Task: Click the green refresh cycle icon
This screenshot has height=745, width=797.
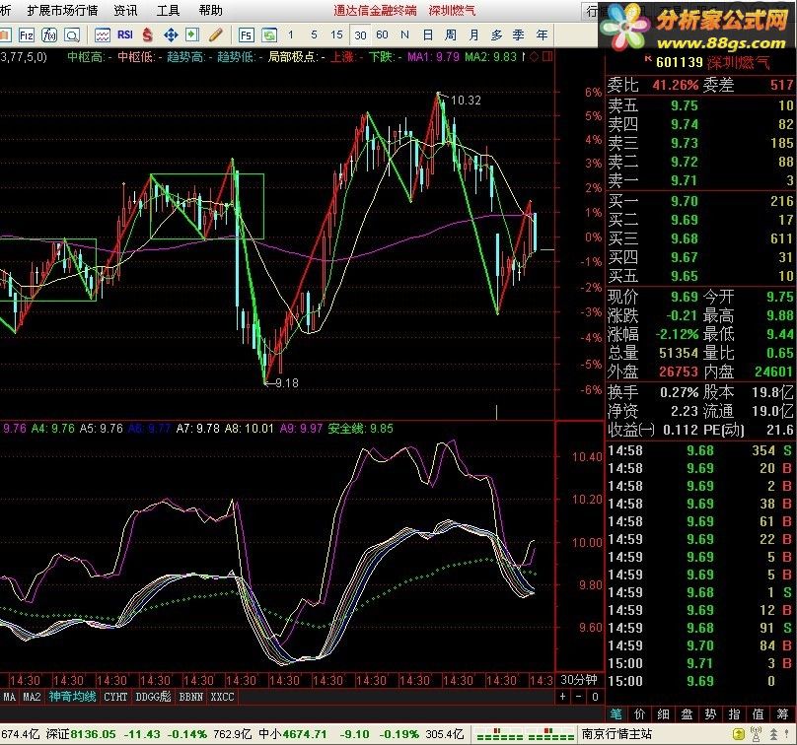Action: coord(269,35)
